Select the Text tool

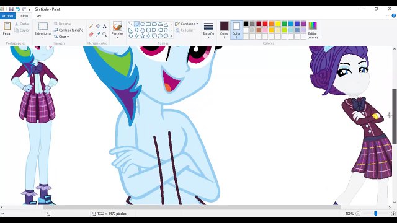click(105, 26)
